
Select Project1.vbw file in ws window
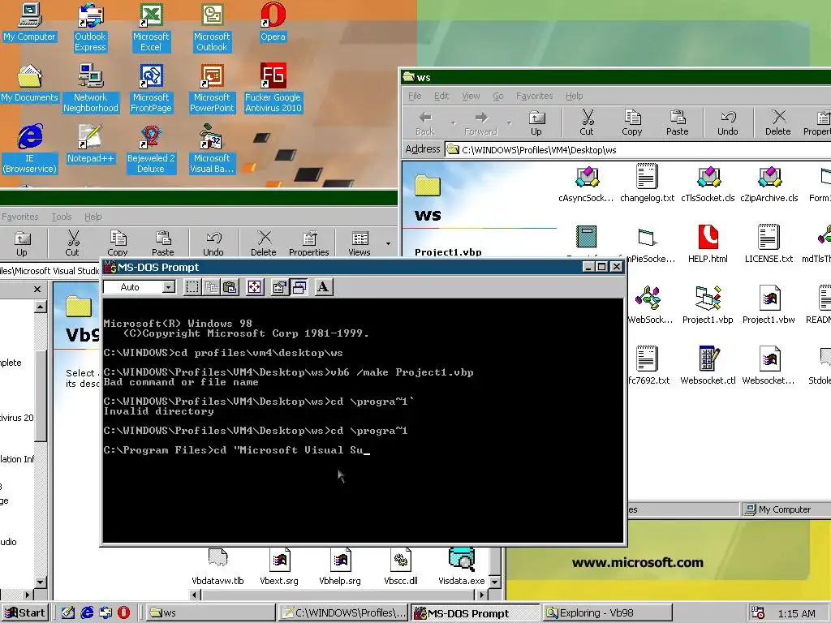coord(769,306)
